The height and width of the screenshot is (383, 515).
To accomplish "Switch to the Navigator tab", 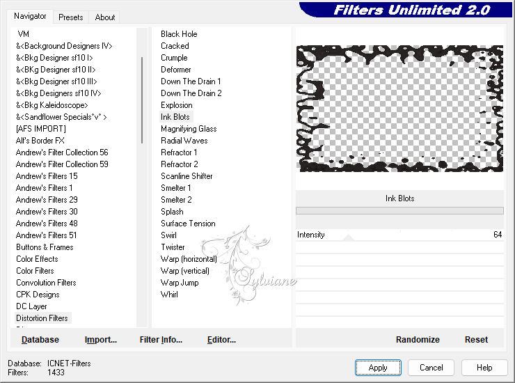I will (30, 16).
